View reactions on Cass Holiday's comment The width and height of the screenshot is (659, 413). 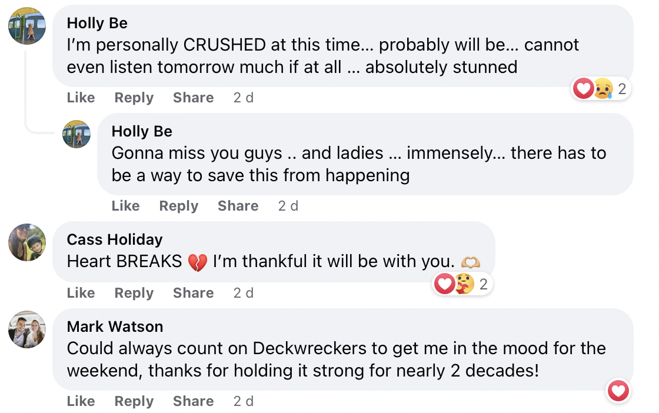pyautogui.click(x=462, y=285)
